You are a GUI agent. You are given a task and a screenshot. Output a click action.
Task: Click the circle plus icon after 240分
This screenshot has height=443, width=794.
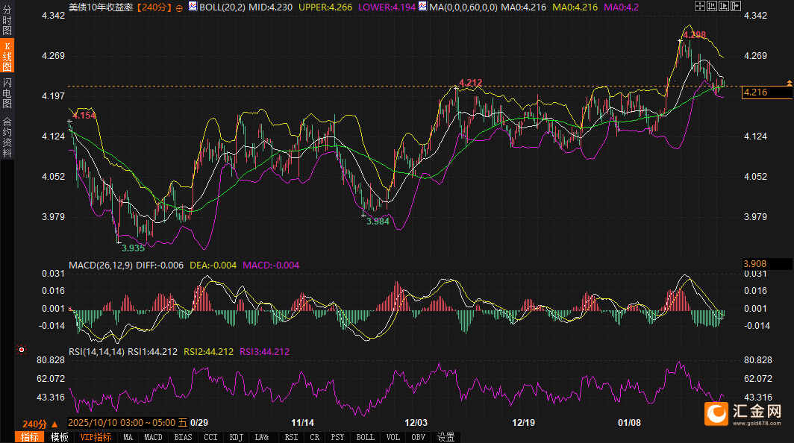[x=179, y=7]
